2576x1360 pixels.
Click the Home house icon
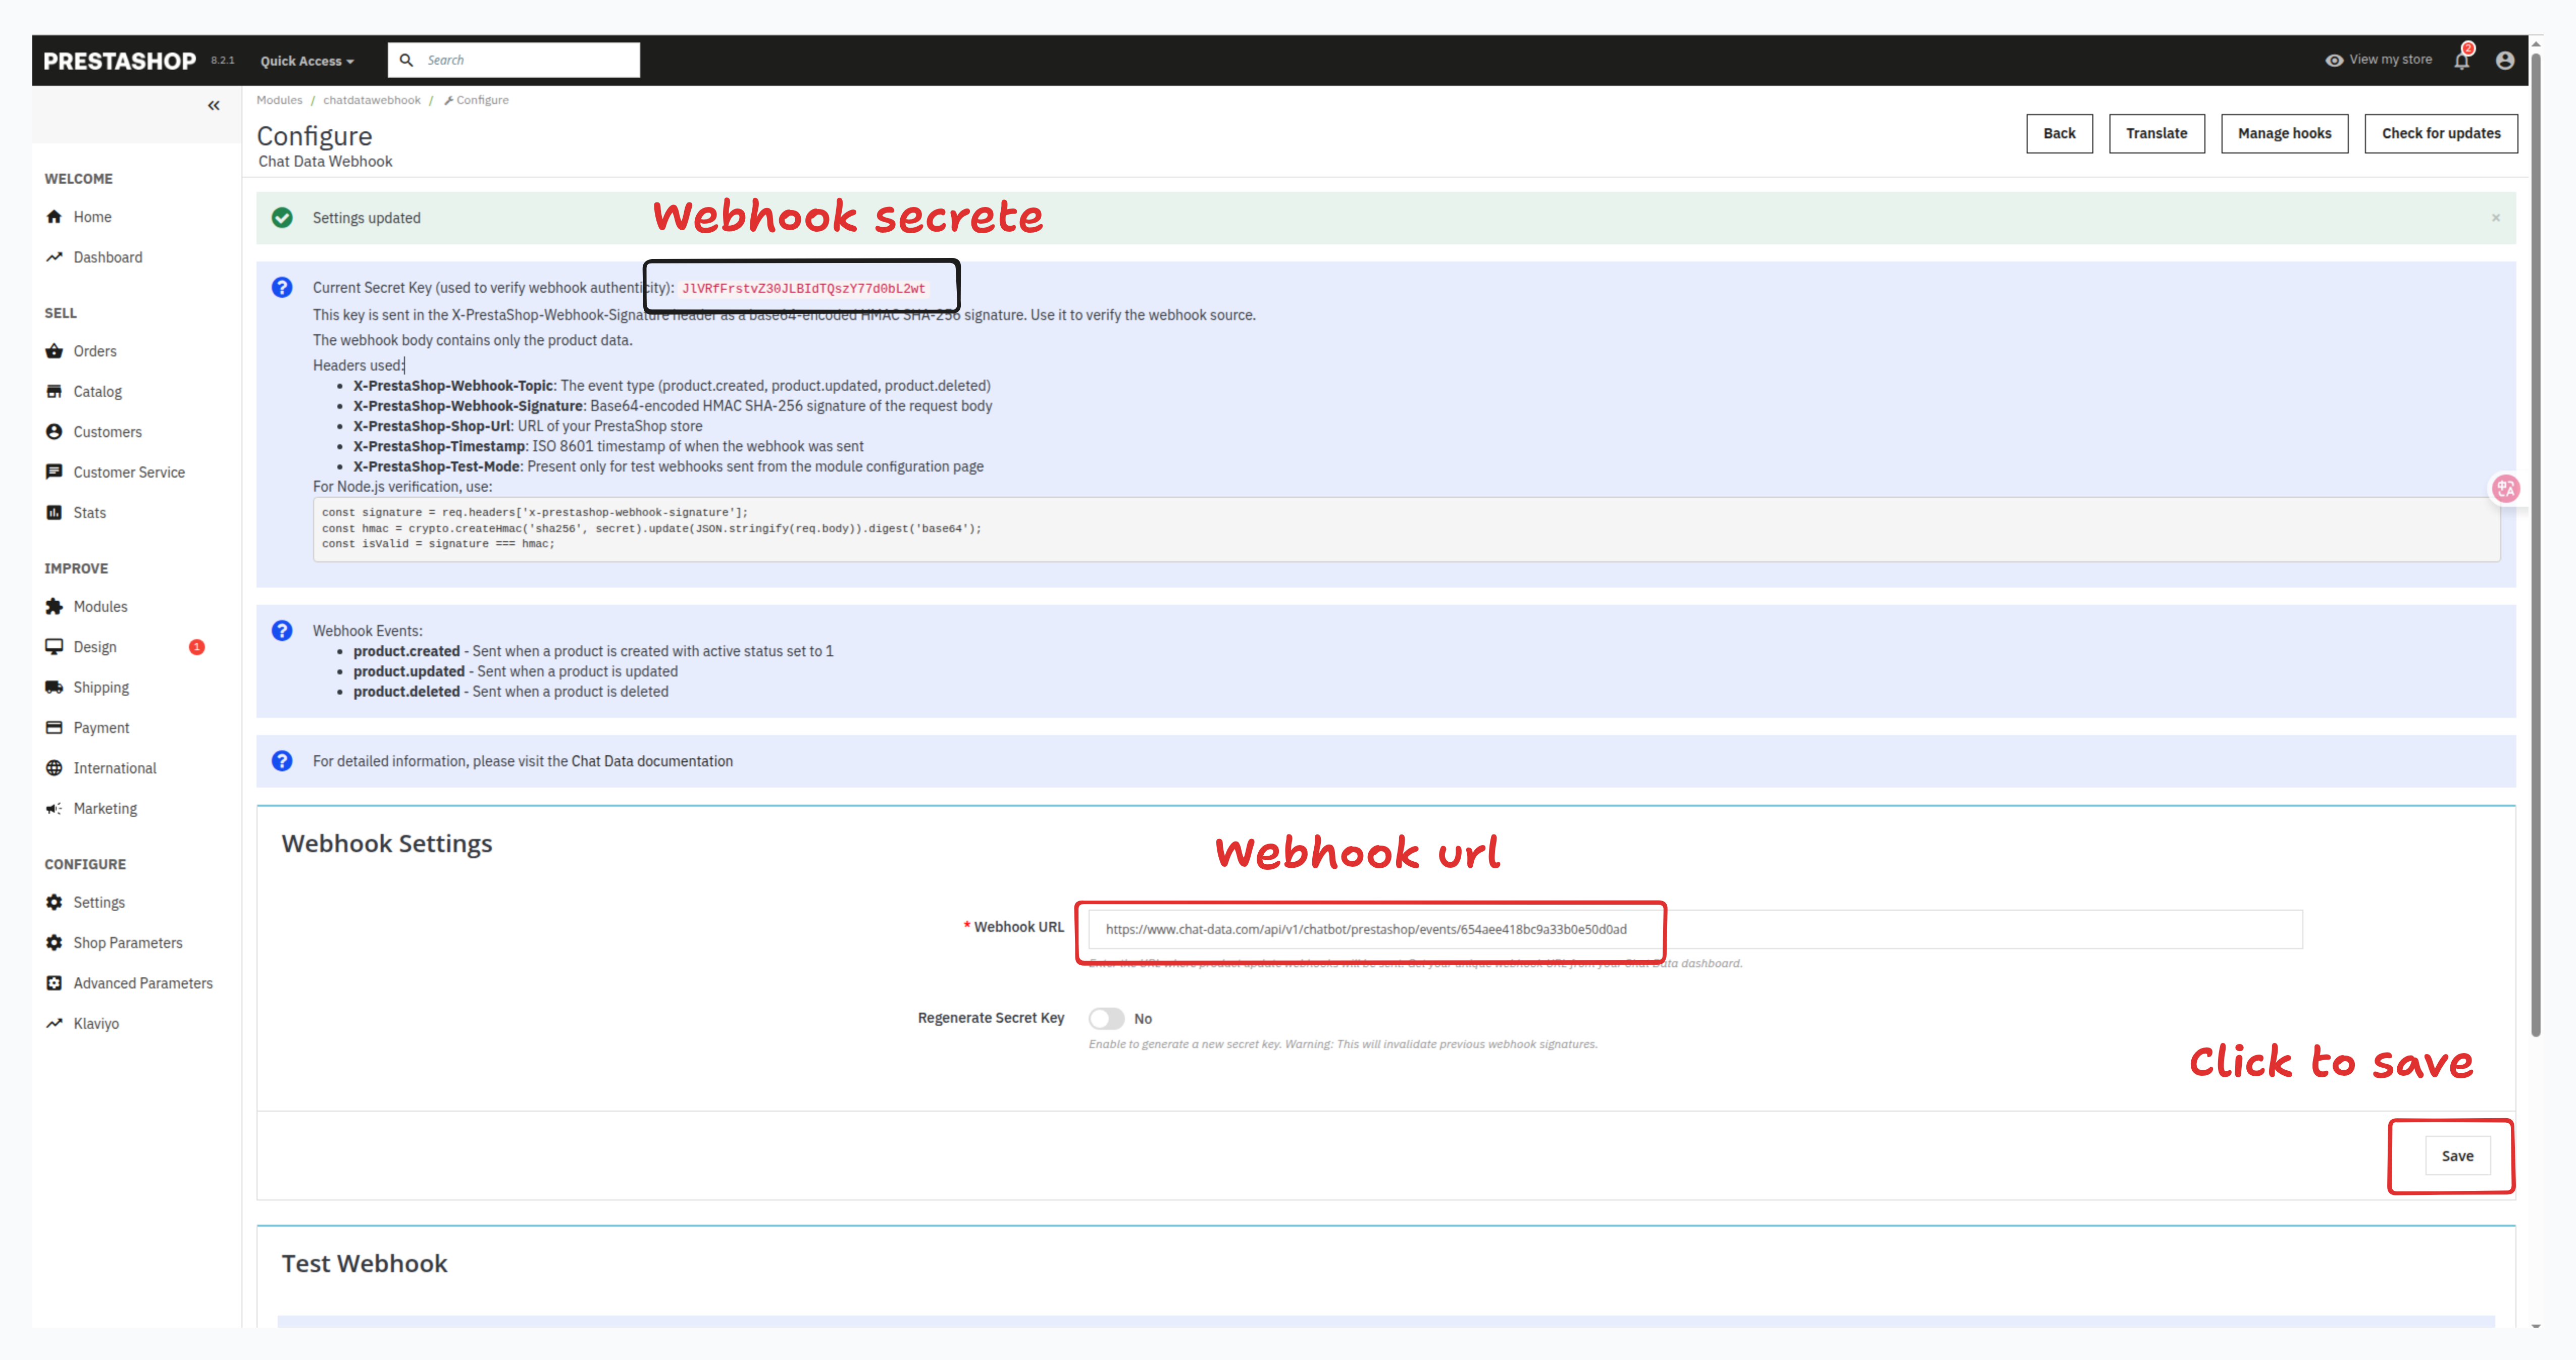(54, 217)
